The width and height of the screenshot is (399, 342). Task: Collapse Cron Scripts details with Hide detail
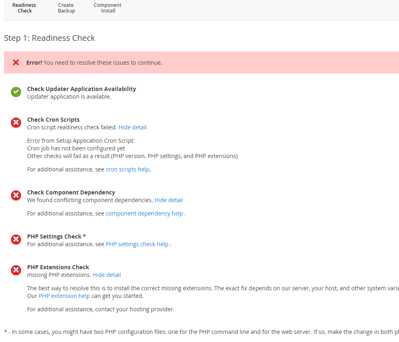coord(132,127)
